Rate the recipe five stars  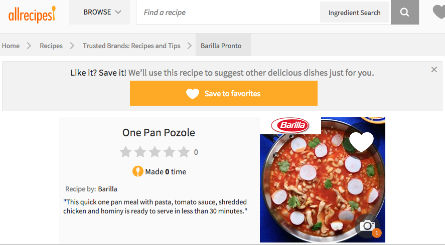184,152
